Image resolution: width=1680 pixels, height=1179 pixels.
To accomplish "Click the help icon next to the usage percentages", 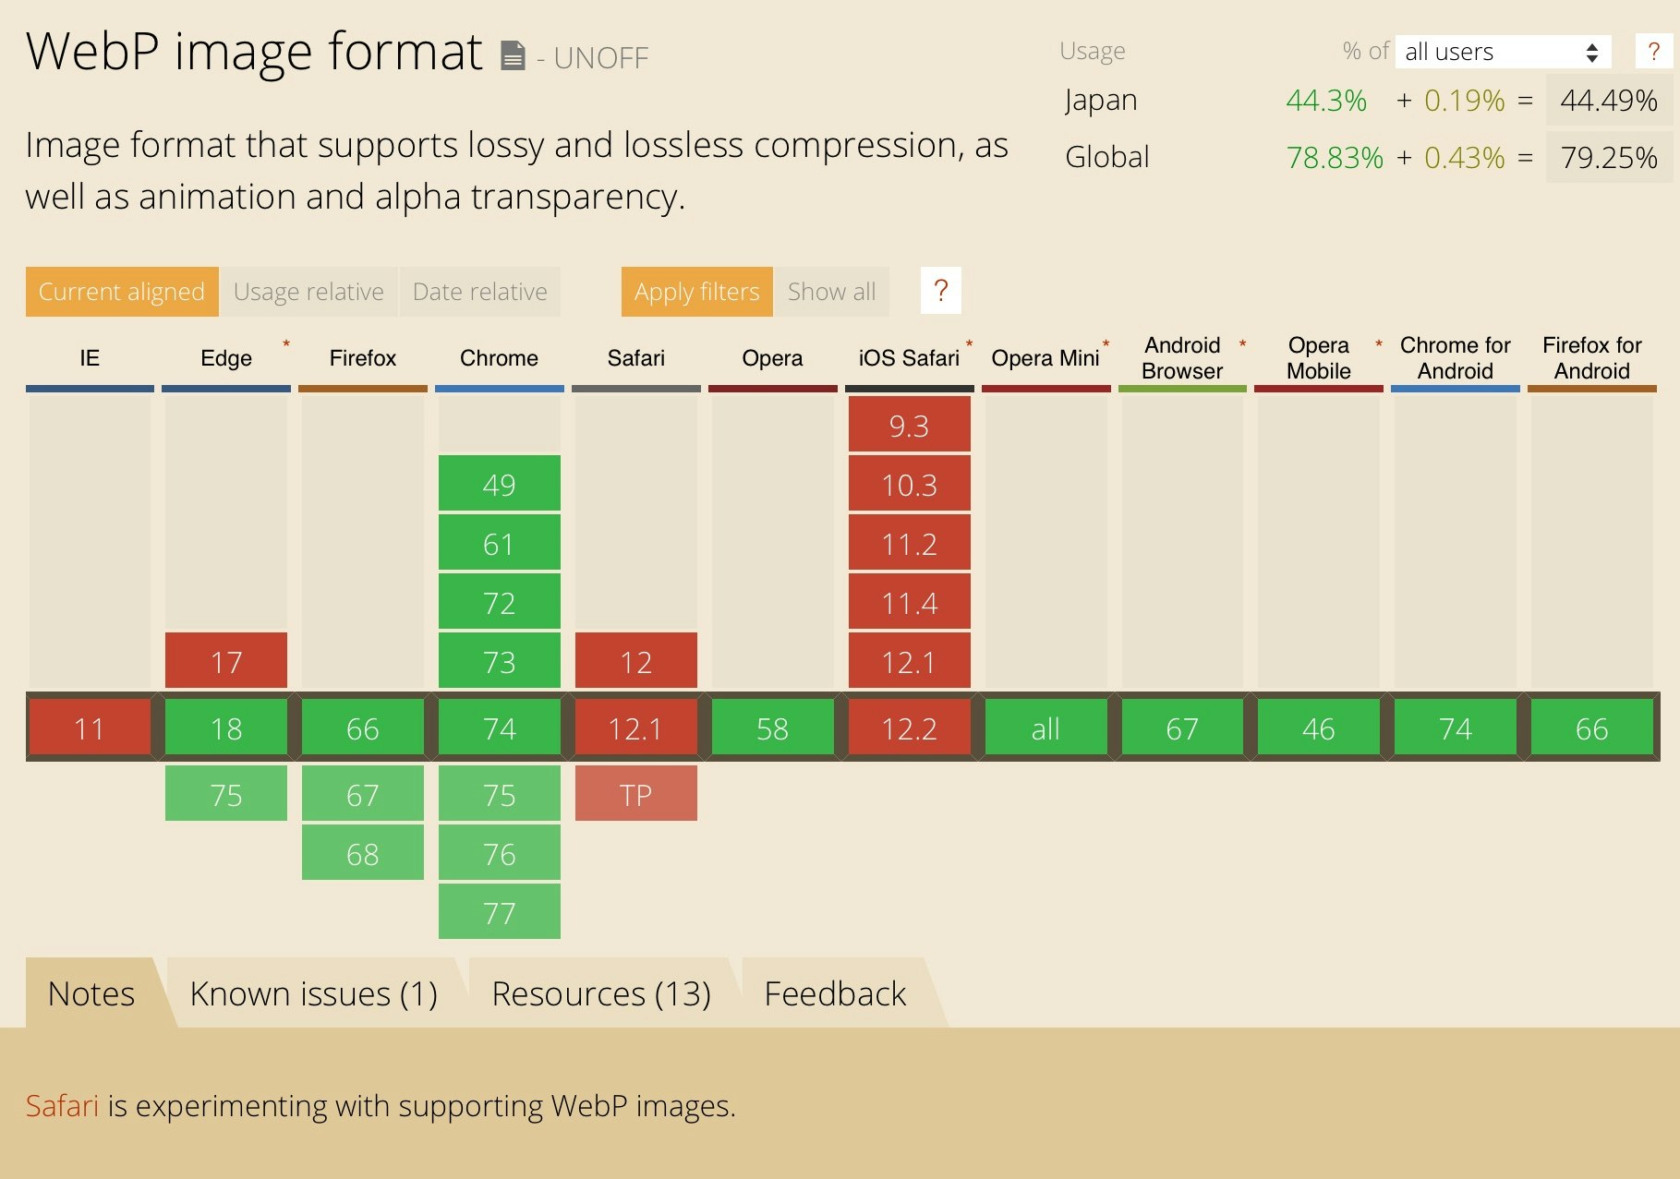I will click(x=1652, y=53).
